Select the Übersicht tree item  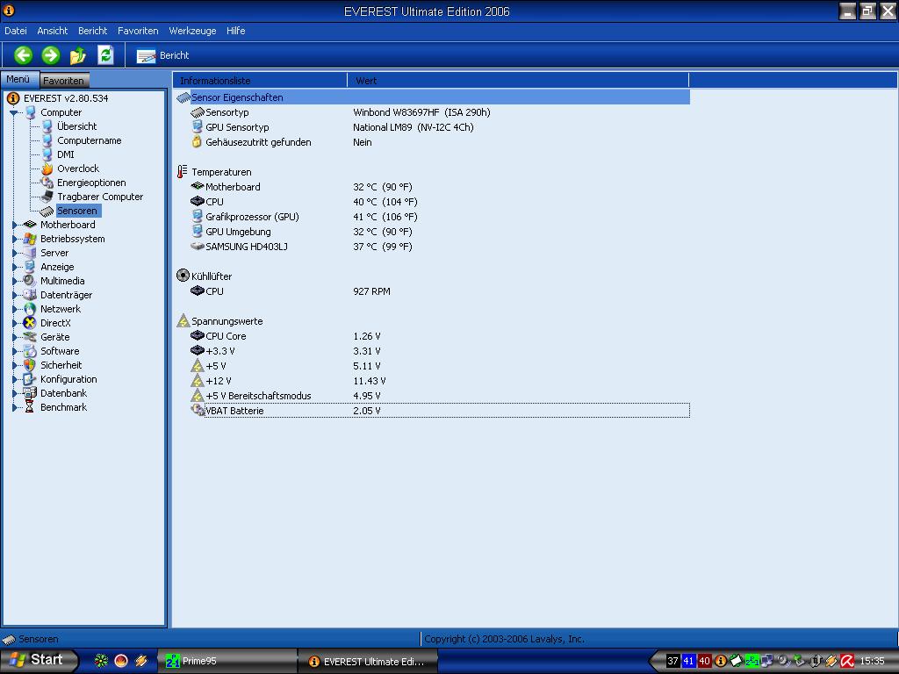click(77, 126)
